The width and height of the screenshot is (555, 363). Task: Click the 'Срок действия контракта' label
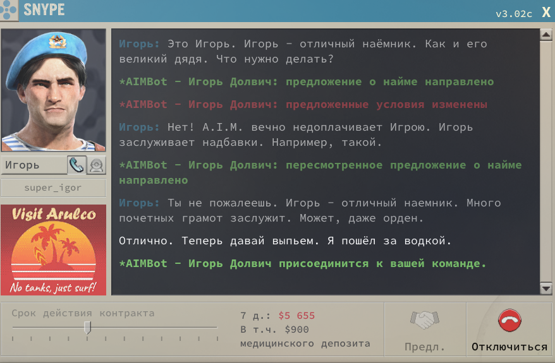83,313
